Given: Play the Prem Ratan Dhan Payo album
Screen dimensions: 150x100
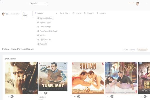Looking at the screenshot, I should 112,97.
